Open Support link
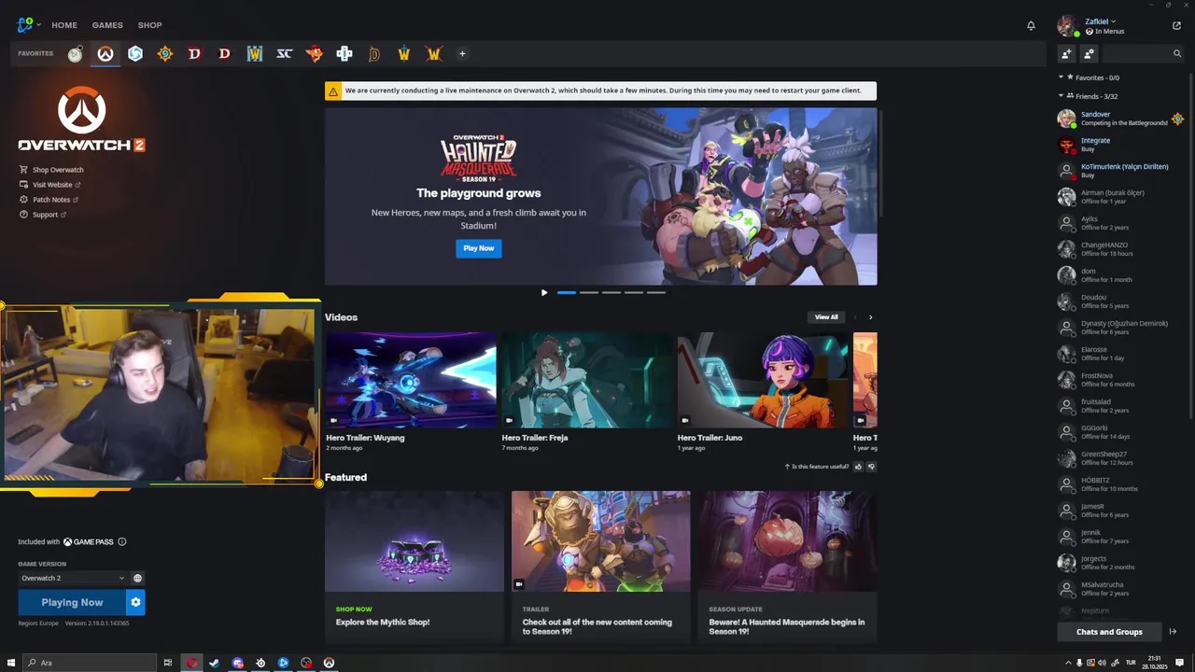Image resolution: width=1195 pixels, height=672 pixels. point(43,215)
